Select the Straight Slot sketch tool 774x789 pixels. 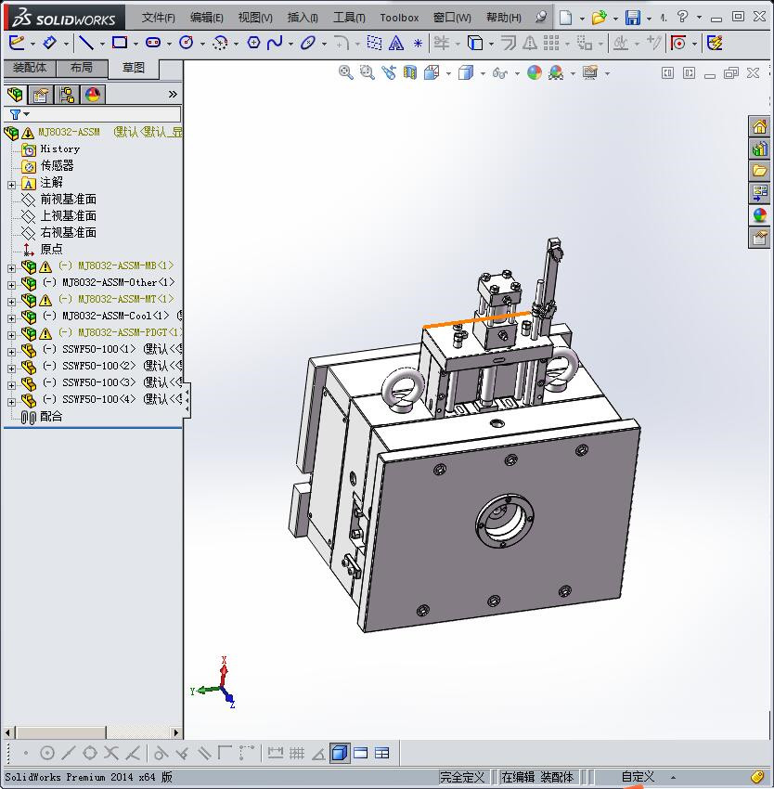point(153,43)
